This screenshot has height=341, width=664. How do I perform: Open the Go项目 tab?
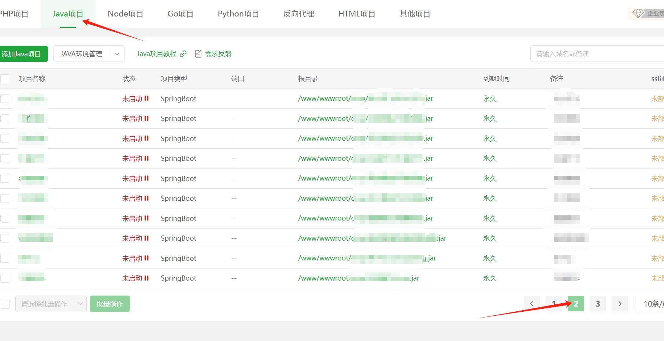(180, 14)
